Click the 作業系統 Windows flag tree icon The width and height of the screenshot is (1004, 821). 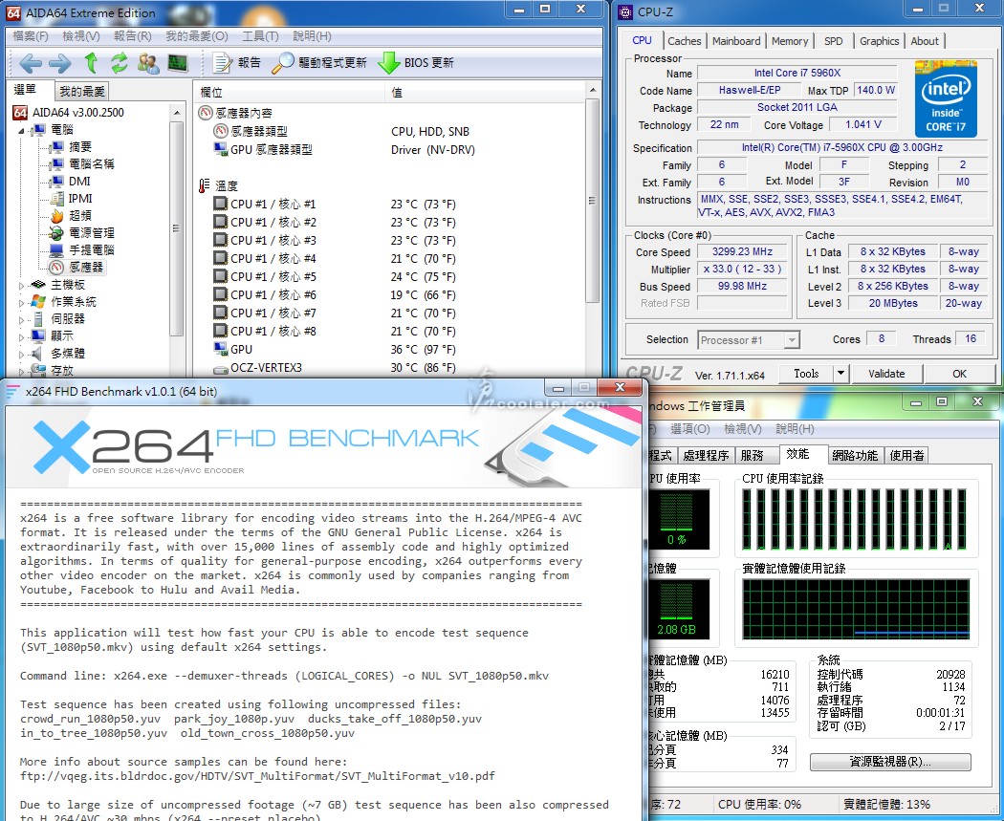pos(38,301)
